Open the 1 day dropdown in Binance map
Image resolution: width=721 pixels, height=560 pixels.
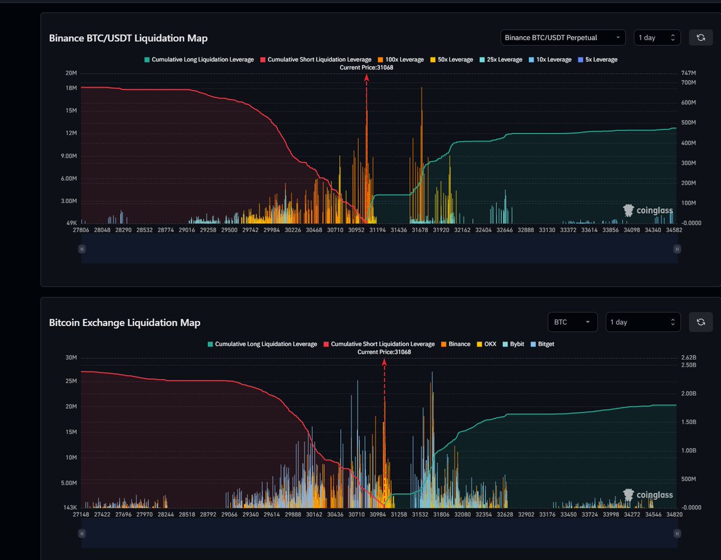point(657,38)
